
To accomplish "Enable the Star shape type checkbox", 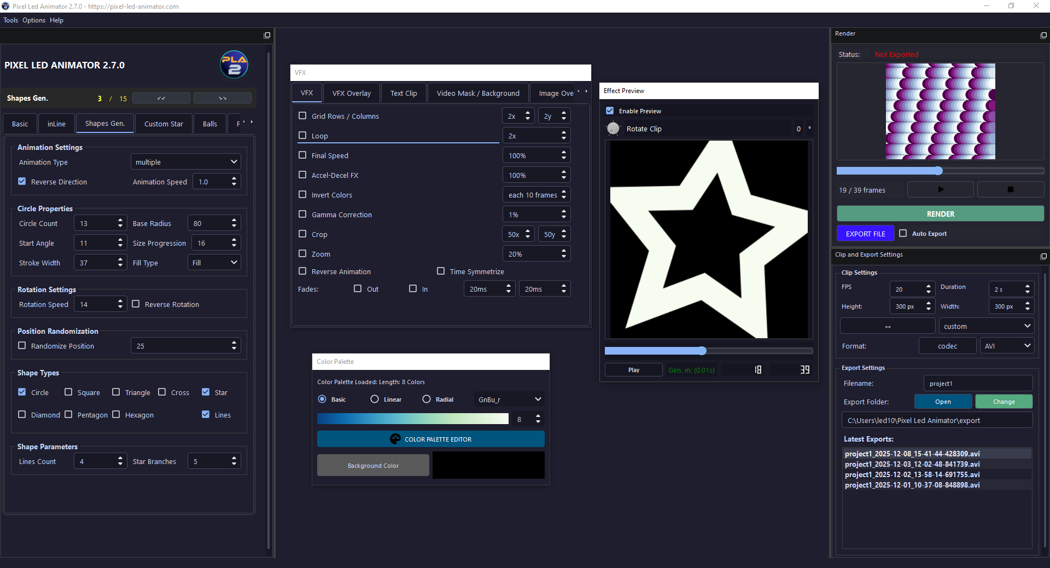I will (x=206, y=392).
